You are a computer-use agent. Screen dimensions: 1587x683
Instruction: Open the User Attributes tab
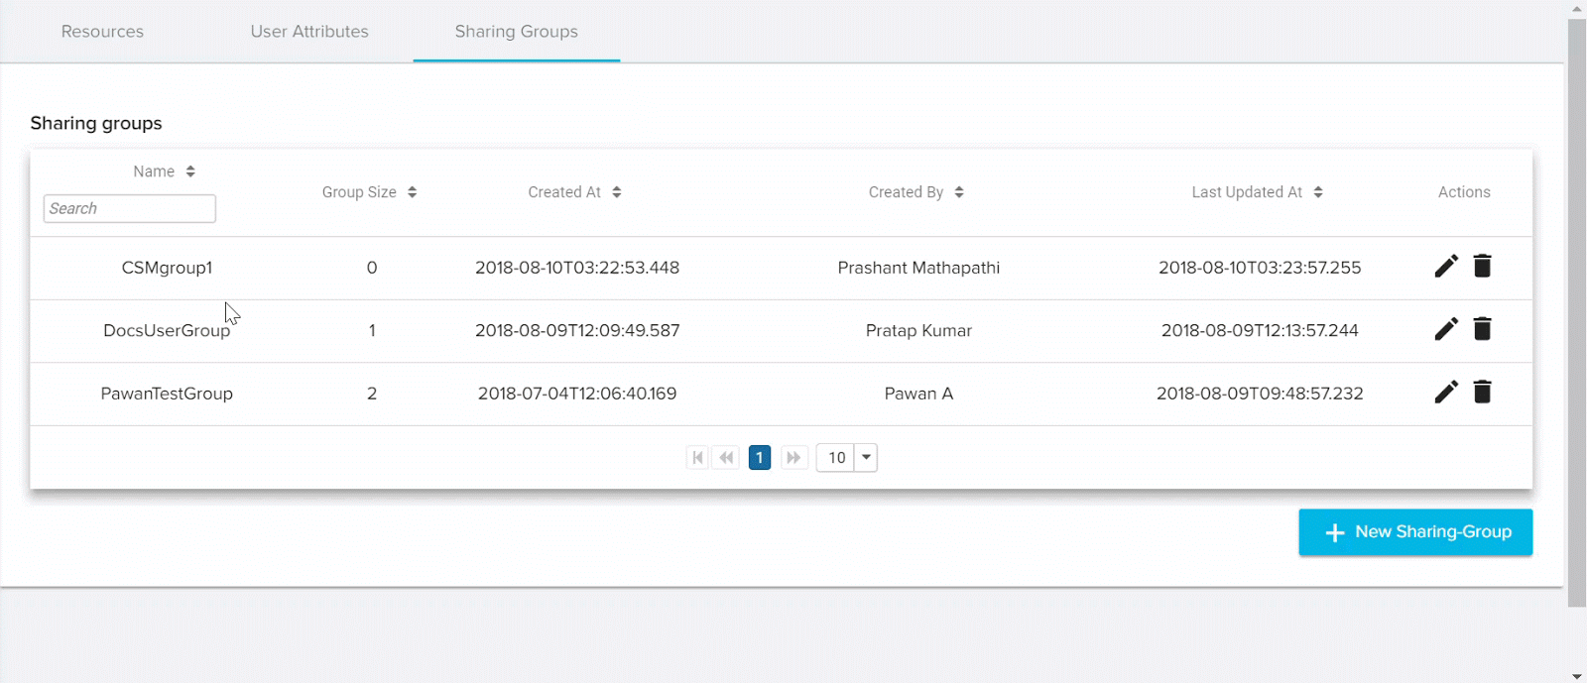[x=309, y=32]
